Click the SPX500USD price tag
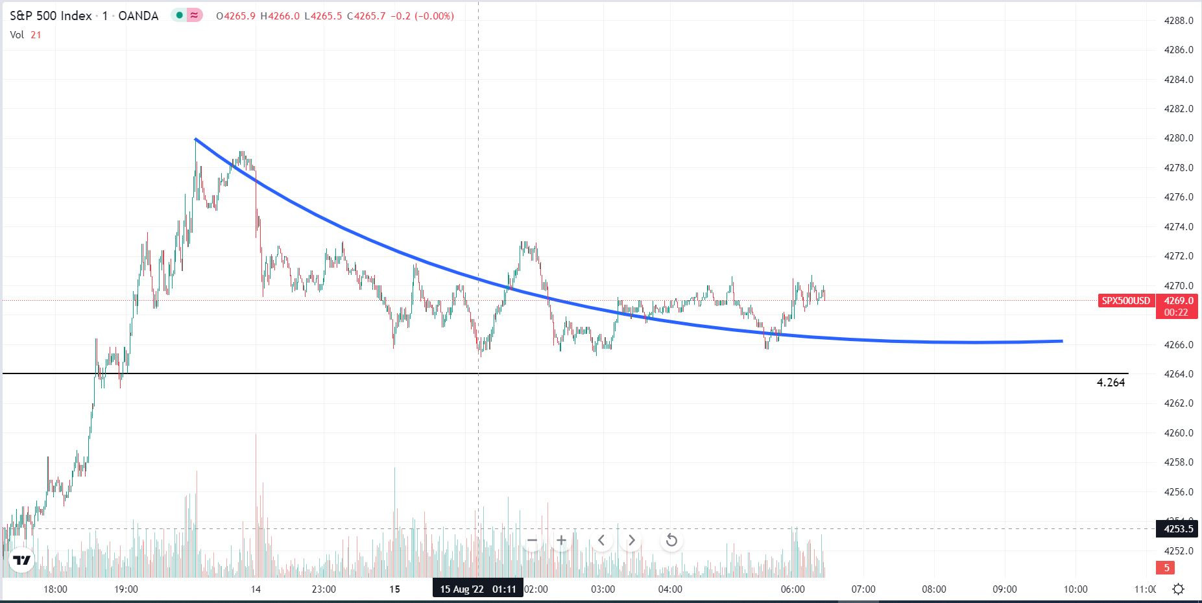 pos(1125,301)
